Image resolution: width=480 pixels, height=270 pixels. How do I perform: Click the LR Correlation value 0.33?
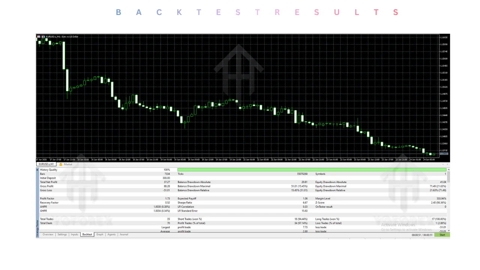click(305, 207)
